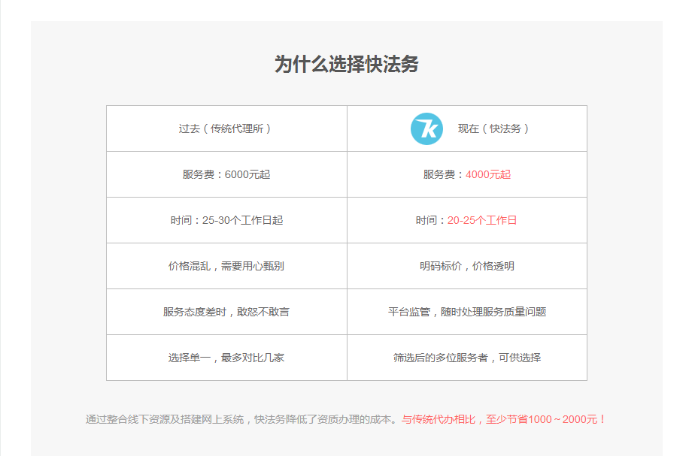Click the red text 至少节省1000～2000元！
This screenshot has width=692, height=456.
(547, 419)
